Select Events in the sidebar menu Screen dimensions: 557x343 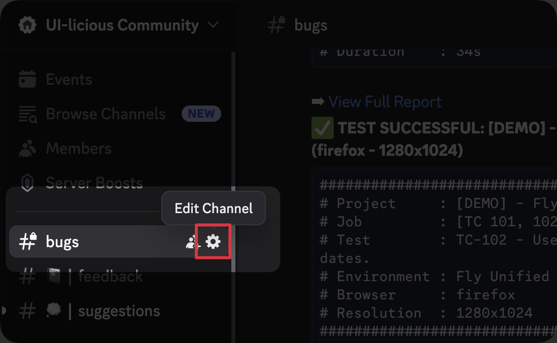coord(68,79)
